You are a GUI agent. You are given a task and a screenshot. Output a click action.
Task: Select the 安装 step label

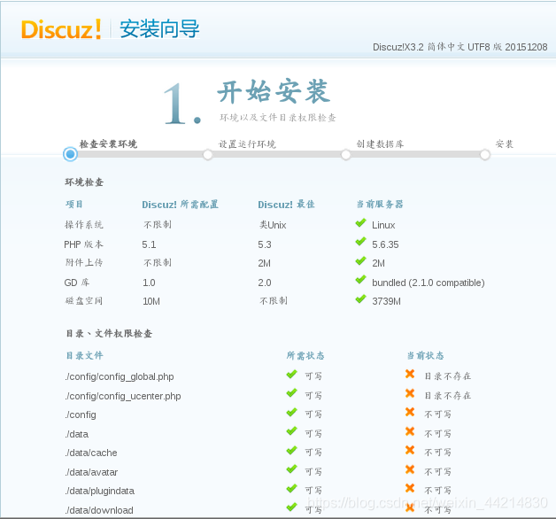point(505,144)
